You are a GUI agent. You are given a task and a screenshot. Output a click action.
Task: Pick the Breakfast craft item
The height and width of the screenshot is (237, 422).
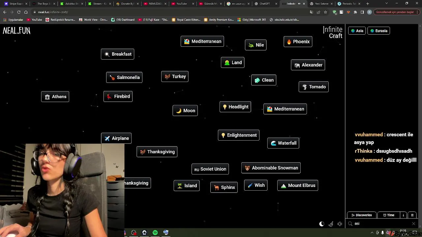tap(117, 54)
